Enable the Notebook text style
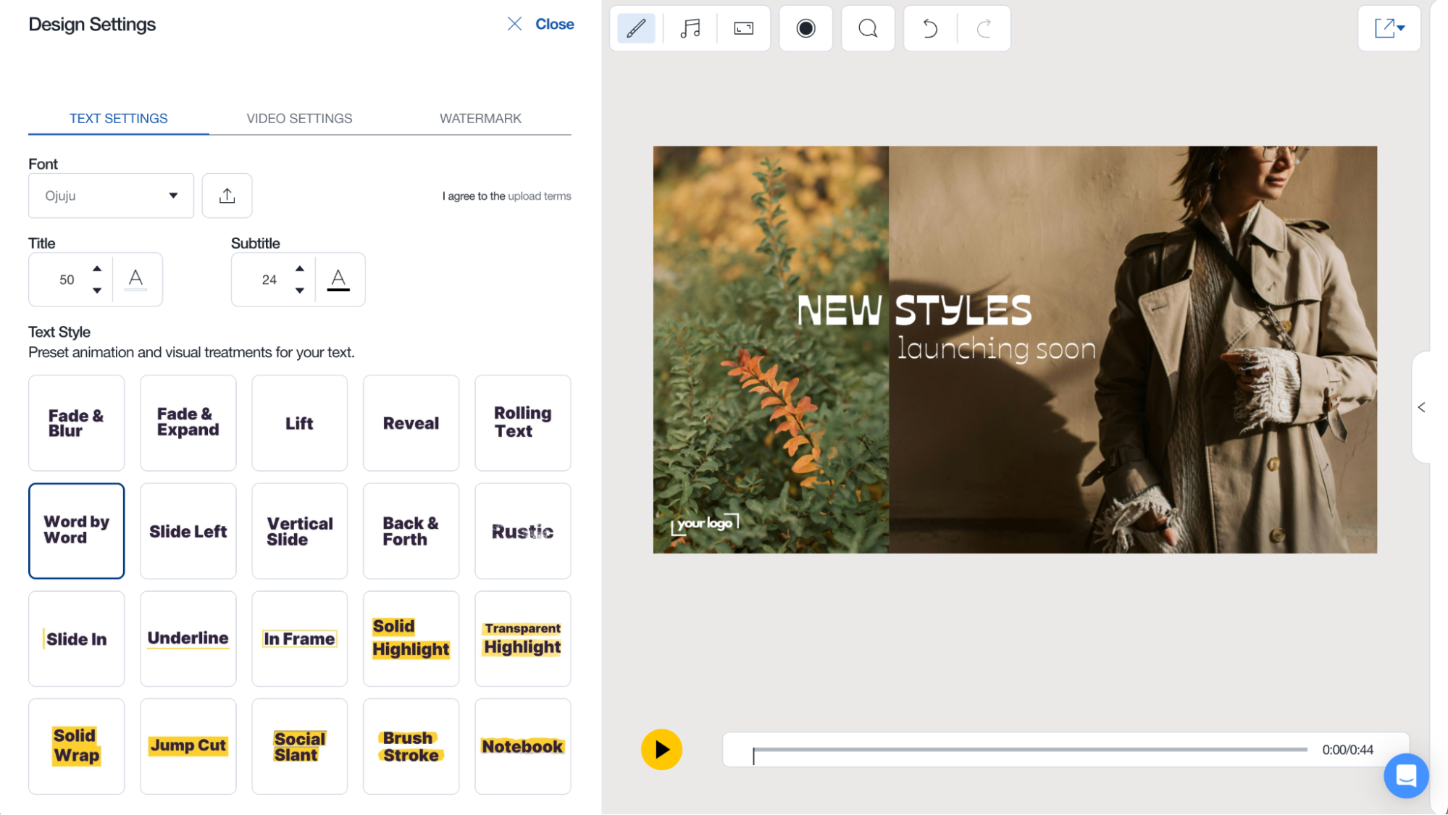The image size is (1448, 815). click(x=522, y=746)
